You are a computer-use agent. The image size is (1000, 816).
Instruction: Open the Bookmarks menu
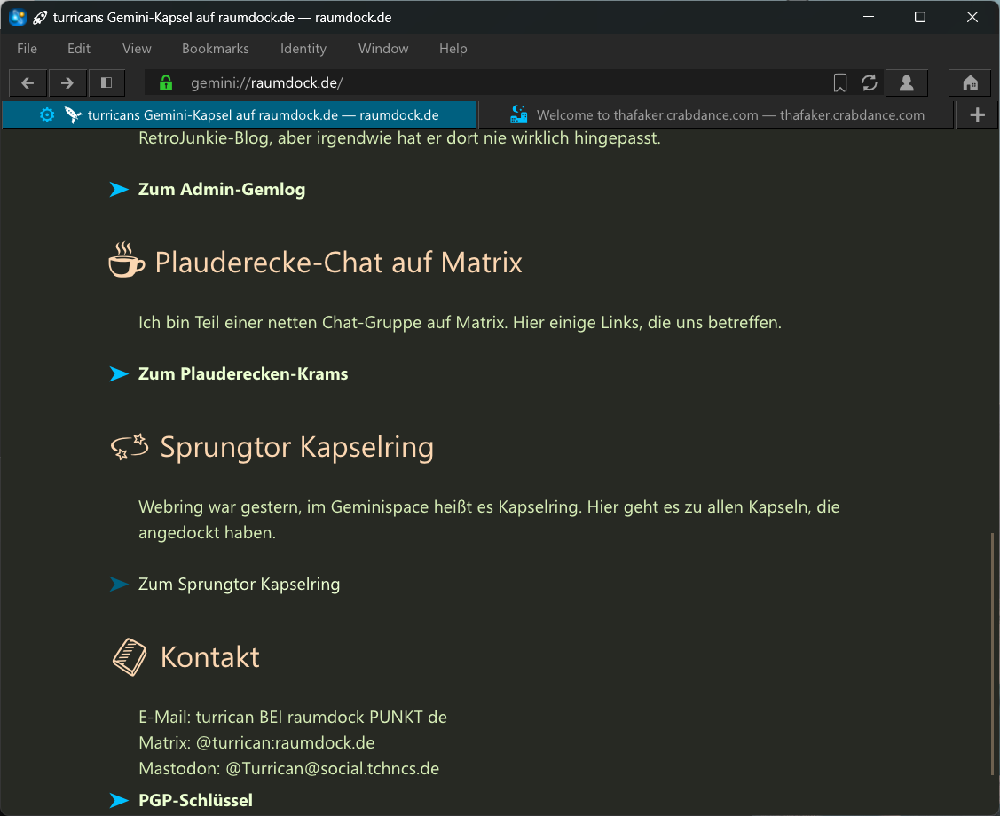pyautogui.click(x=215, y=49)
